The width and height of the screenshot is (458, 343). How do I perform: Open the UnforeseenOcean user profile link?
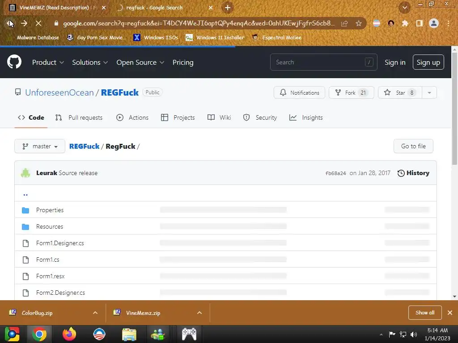[59, 92]
